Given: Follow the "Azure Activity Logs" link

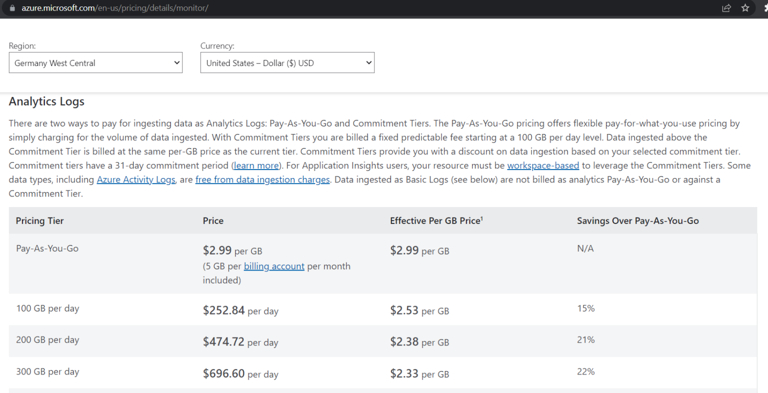Looking at the screenshot, I should [136, 179].
